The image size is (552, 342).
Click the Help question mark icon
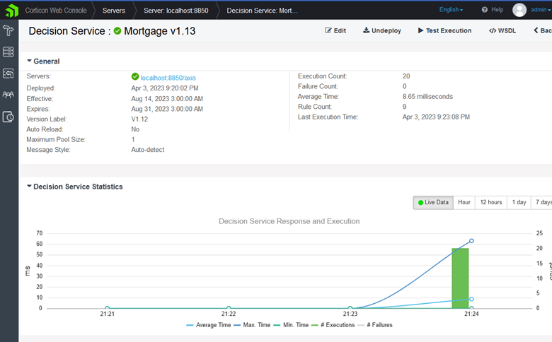pos(485,10)
